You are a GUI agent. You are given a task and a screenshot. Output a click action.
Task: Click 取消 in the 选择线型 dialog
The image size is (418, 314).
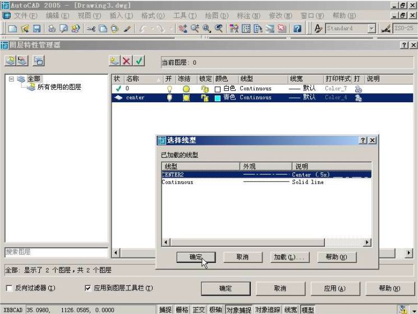point(242,257)
